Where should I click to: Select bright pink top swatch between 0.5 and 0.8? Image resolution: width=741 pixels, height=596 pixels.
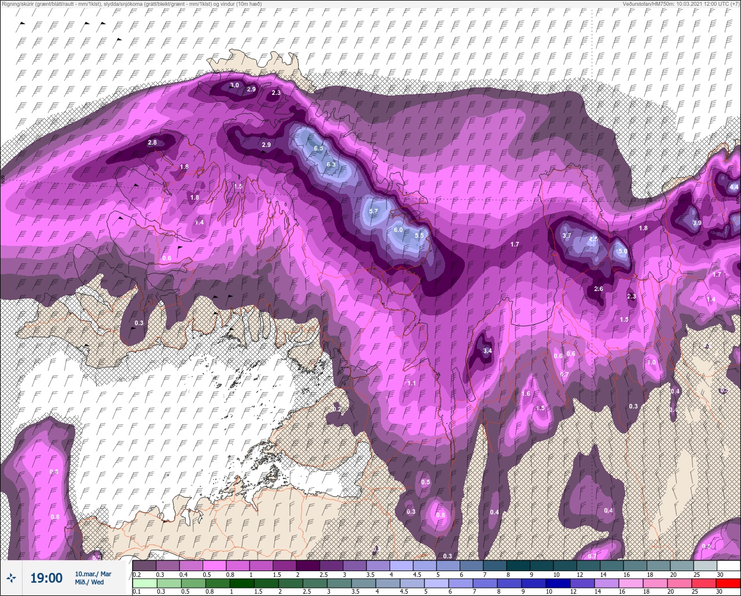tap(214, 565)
